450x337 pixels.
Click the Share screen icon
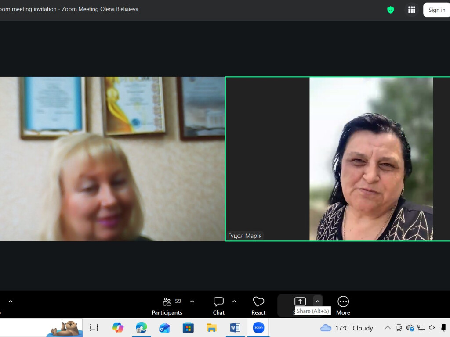pyautogui.click(x=300, y=301)
